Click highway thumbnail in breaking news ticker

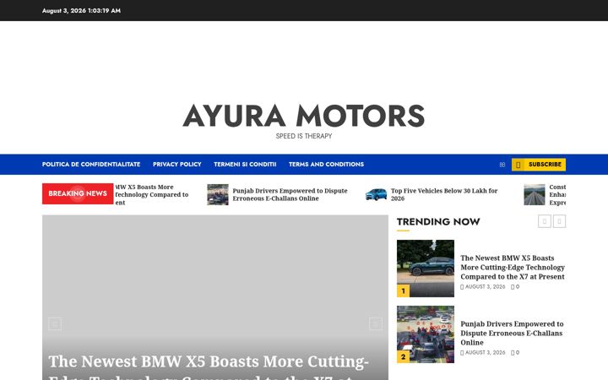535,195
